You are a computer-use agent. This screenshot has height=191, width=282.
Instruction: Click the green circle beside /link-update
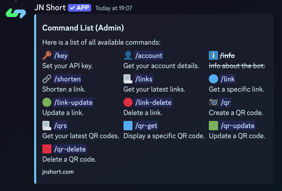tap(47, 102)
